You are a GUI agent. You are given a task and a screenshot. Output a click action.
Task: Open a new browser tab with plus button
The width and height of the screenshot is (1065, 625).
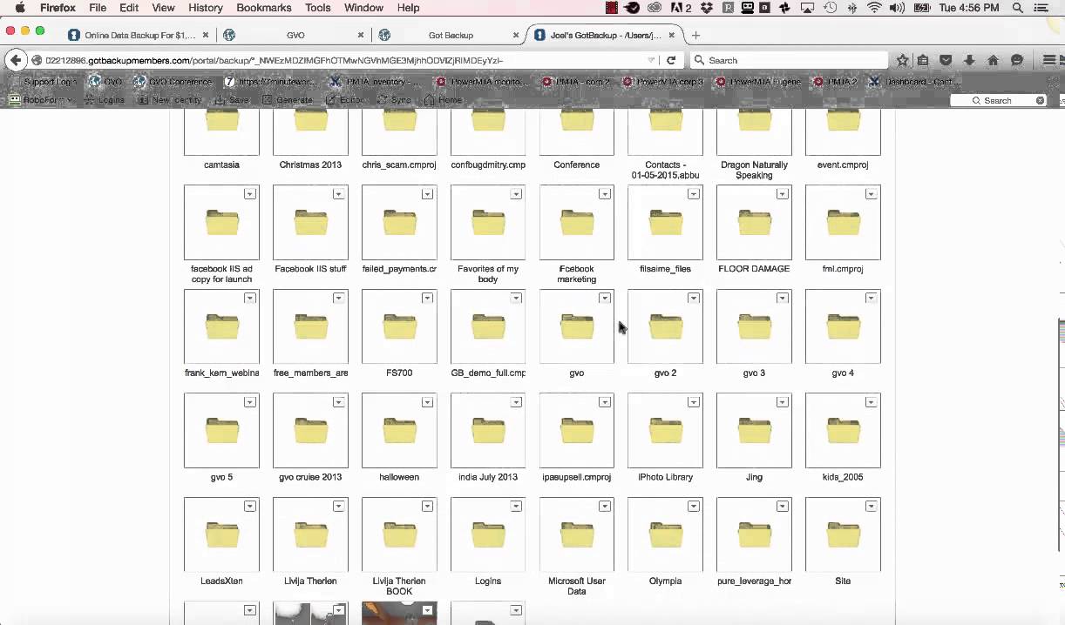pyautogui.click(x=695, y=35)
